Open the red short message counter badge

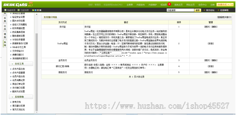[169, 4]
